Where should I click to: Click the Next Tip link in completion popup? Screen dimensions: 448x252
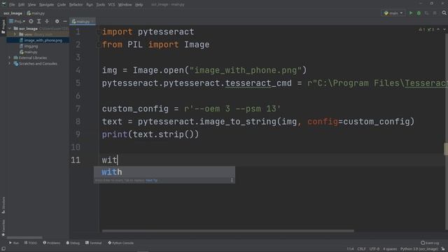[x=151, y=181]
